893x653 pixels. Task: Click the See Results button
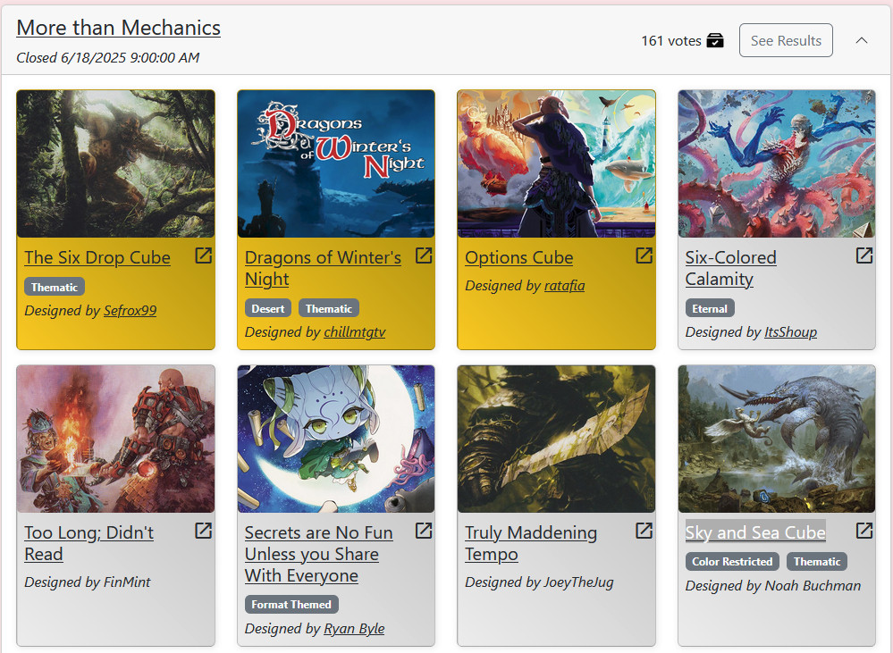click(786, 40)
